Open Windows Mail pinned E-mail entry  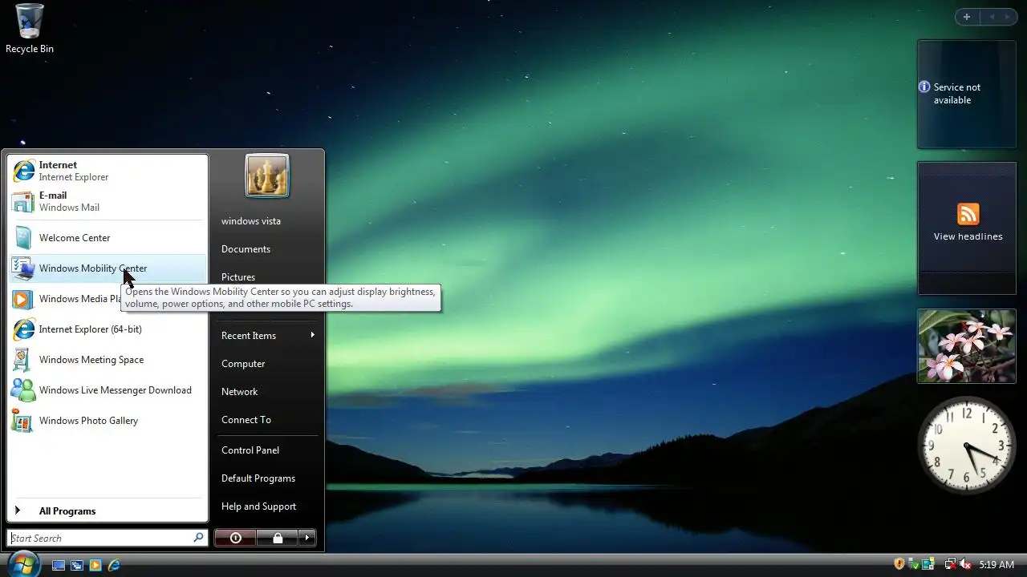coord(108,201)
